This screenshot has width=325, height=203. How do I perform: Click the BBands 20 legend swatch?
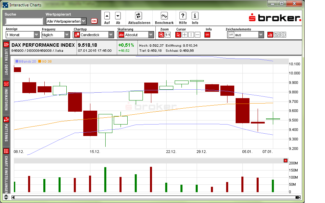[17, 61]
